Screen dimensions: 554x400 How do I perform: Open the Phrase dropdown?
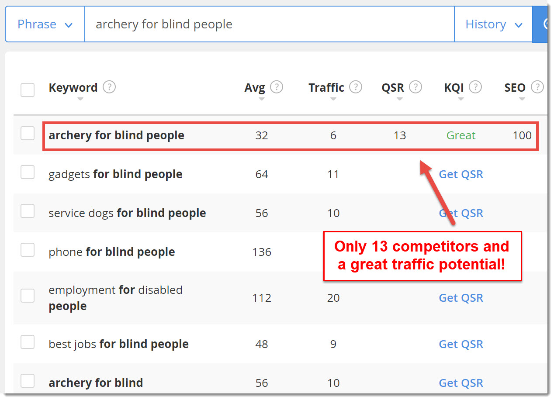[45, 24]
